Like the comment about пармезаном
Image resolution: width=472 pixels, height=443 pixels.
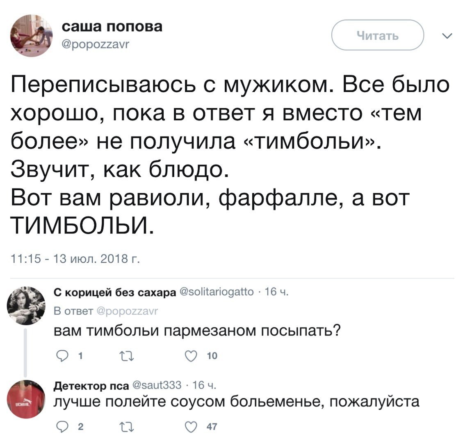[x=191, y=356]
